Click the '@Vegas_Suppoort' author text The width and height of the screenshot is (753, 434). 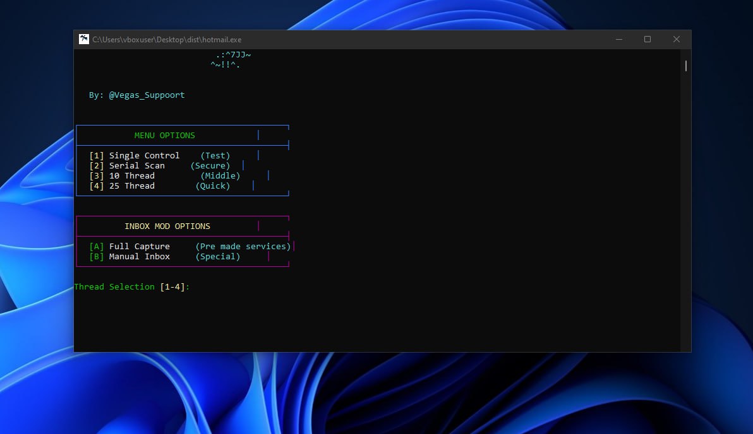coord(147,95)
